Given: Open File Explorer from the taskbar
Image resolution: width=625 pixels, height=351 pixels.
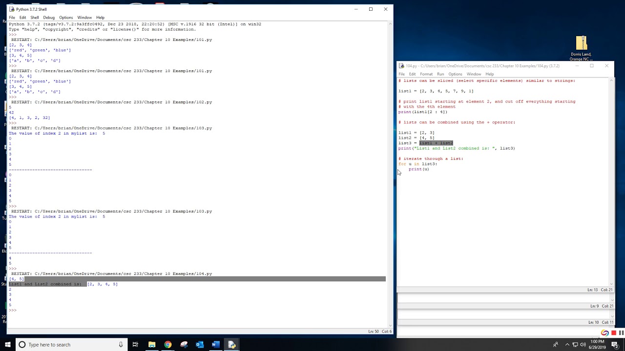Looking at the screenshot, I should pos(152,345).
